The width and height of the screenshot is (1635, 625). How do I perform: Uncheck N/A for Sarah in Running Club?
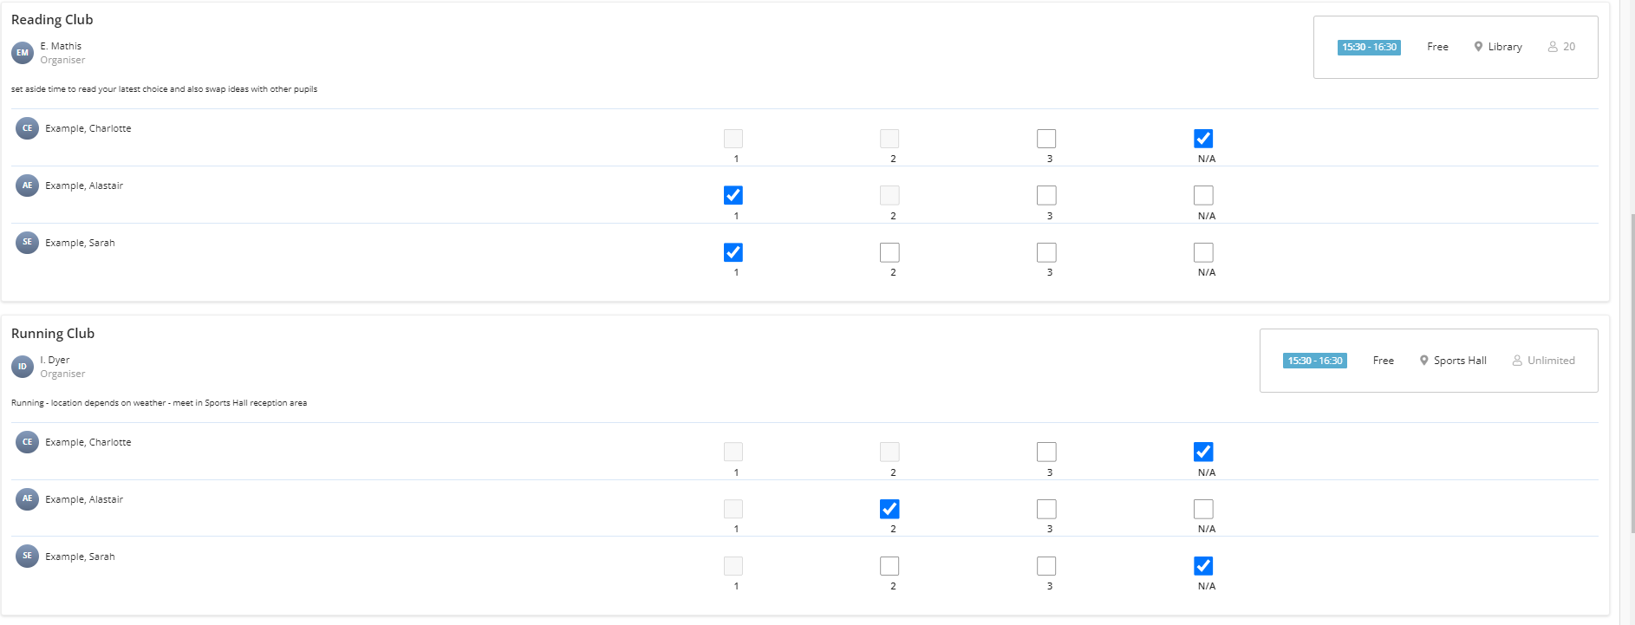pyautogui.click(x=1203, y=566)
